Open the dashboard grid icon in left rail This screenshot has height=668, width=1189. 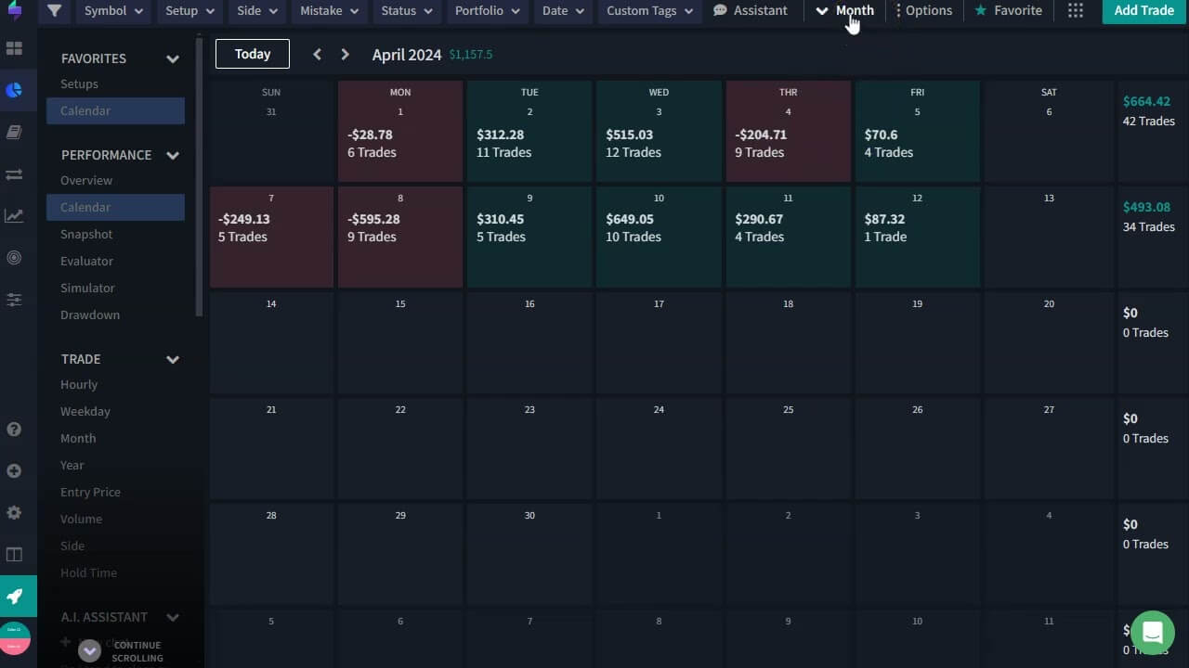point(14,48)
